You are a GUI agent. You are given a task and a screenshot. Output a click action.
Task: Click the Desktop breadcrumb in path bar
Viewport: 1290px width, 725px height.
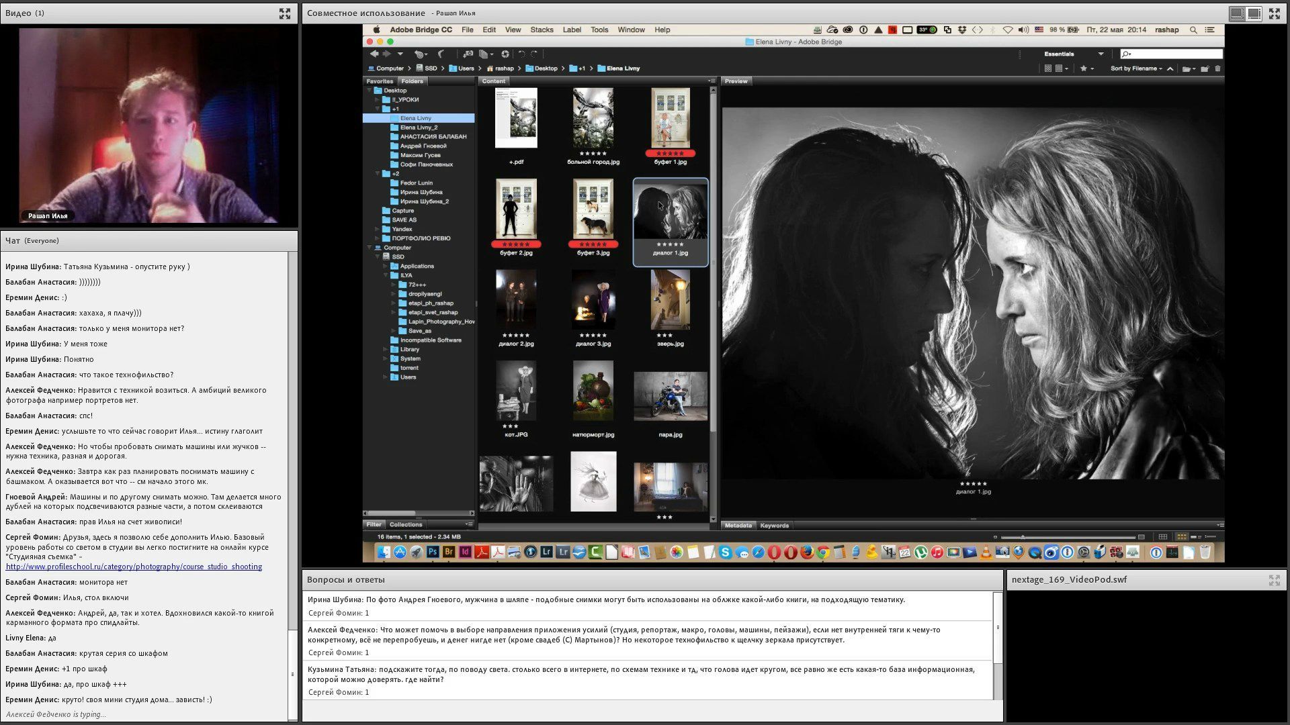[x=542, y=68]
